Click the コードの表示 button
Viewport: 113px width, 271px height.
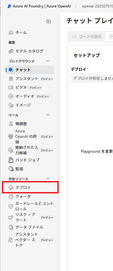point(87,37)
